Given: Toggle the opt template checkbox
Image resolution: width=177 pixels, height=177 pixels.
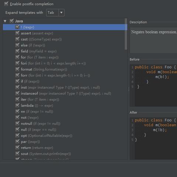Looking at the screenshot, I should [x=17, y=135].
